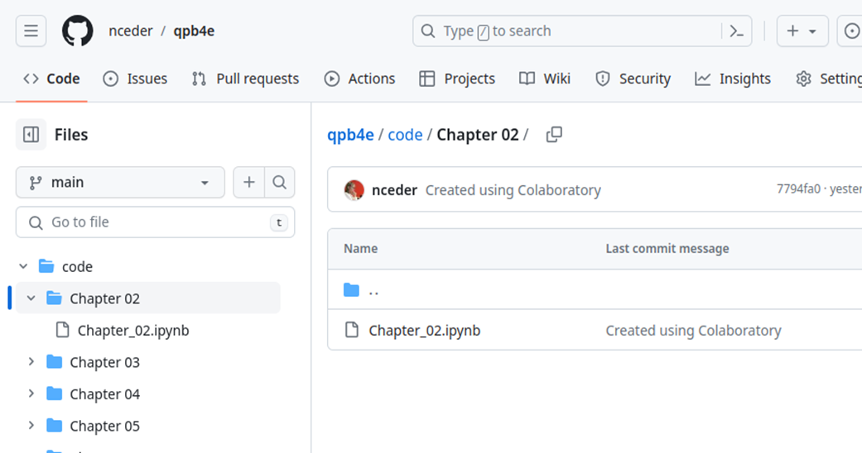Open Chapter_02.ipynb in the file list
862x453 pixels.
(x=424, y=331)
